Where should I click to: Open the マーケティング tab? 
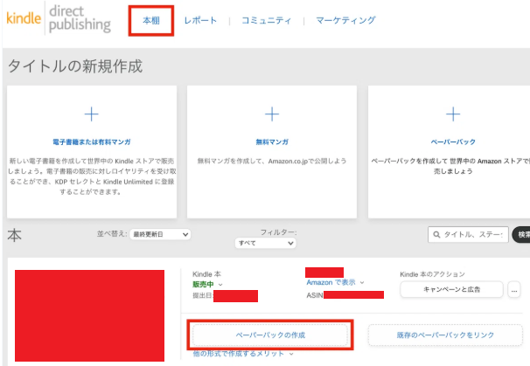345,20
